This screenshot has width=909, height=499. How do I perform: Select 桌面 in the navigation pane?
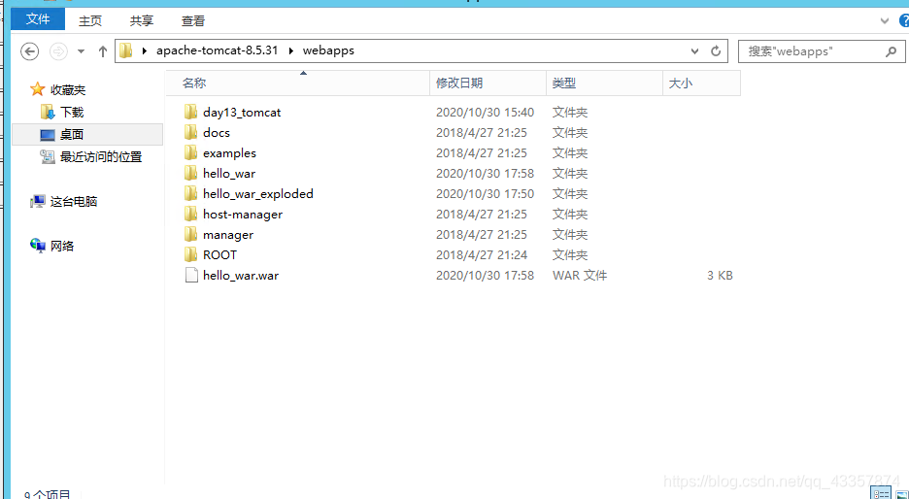pos(72,134)
